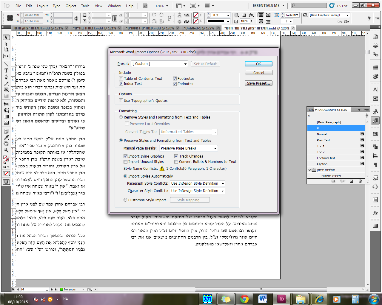This screenshot has width=382, height=305.
Task: Select the Zoom tool magnifier
Action: click(6, 150)
